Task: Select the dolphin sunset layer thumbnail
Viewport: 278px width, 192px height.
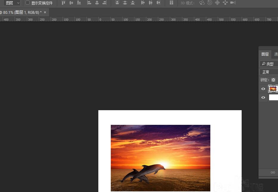Action: coord(273,89)
